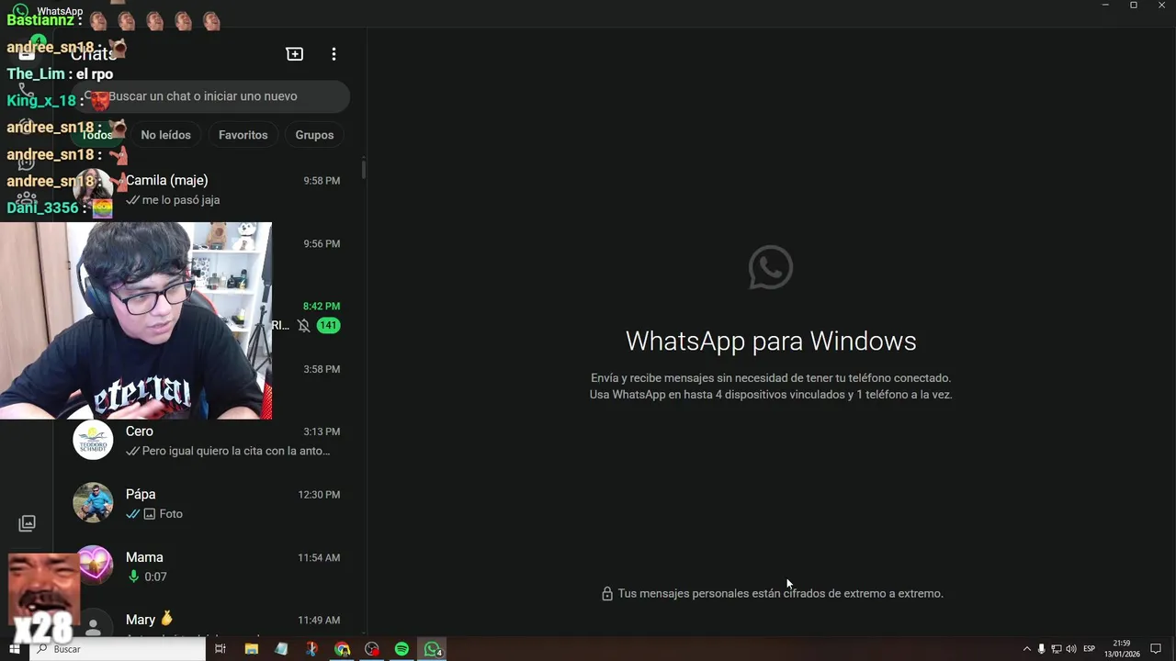Click the Cero profile picture
The image size is (1176, 661).
click(93, 441)
